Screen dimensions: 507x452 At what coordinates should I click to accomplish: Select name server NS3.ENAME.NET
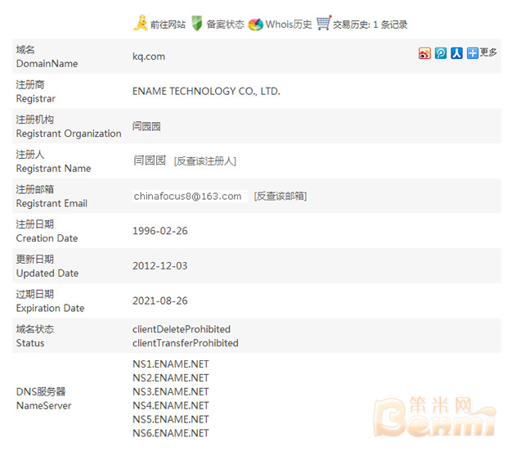[171, 392]
